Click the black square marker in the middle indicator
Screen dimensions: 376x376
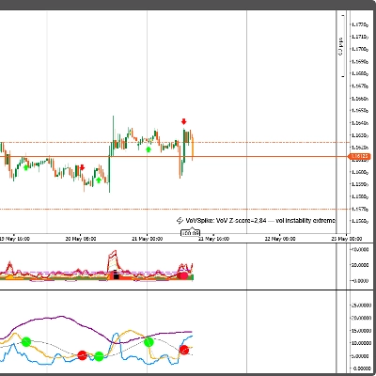[117, 276]
